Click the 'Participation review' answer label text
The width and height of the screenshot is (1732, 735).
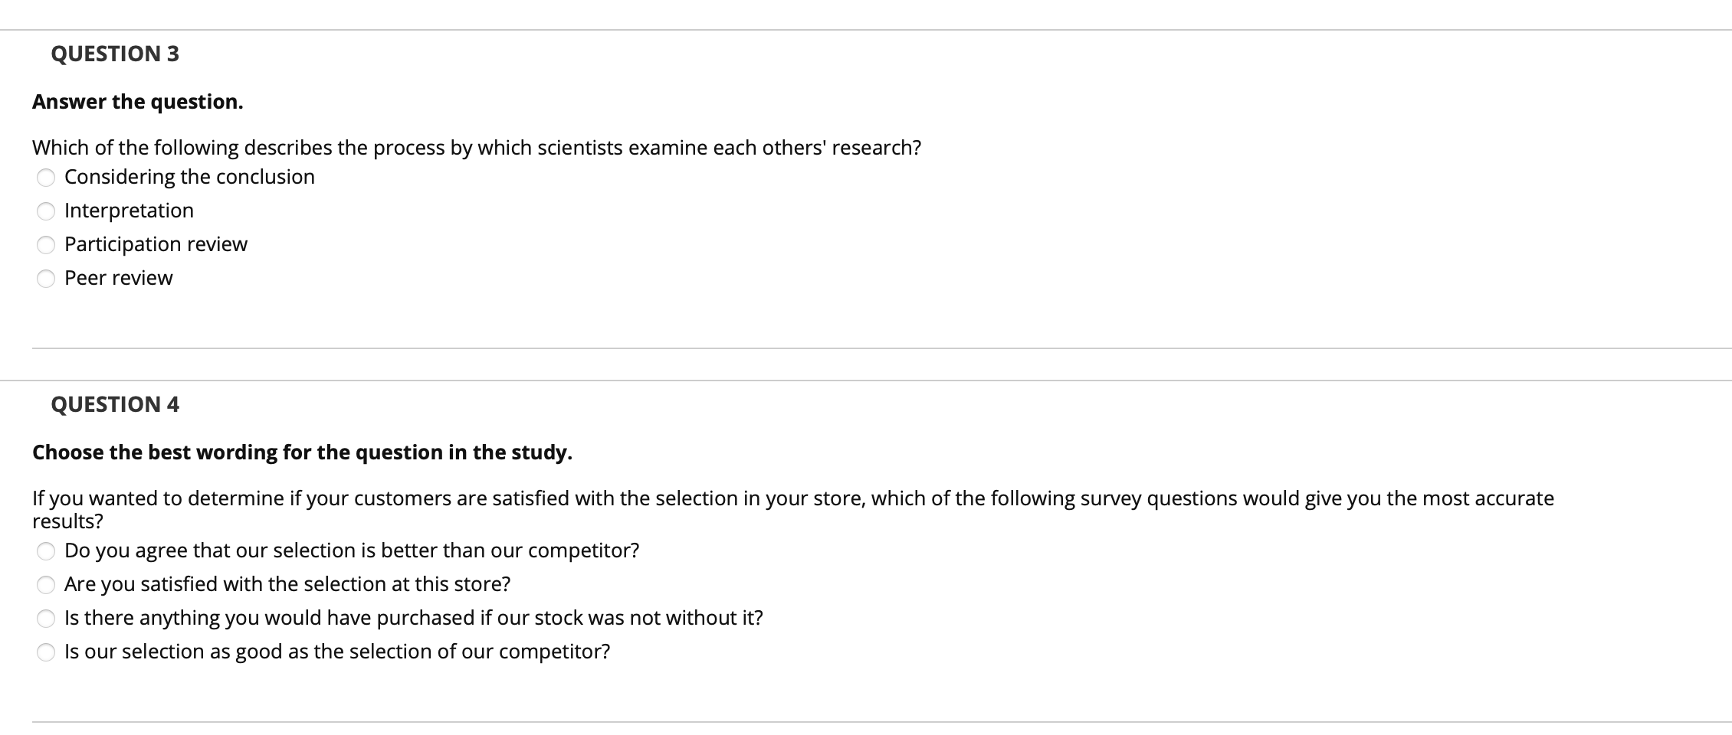click(x=156, y=244)
